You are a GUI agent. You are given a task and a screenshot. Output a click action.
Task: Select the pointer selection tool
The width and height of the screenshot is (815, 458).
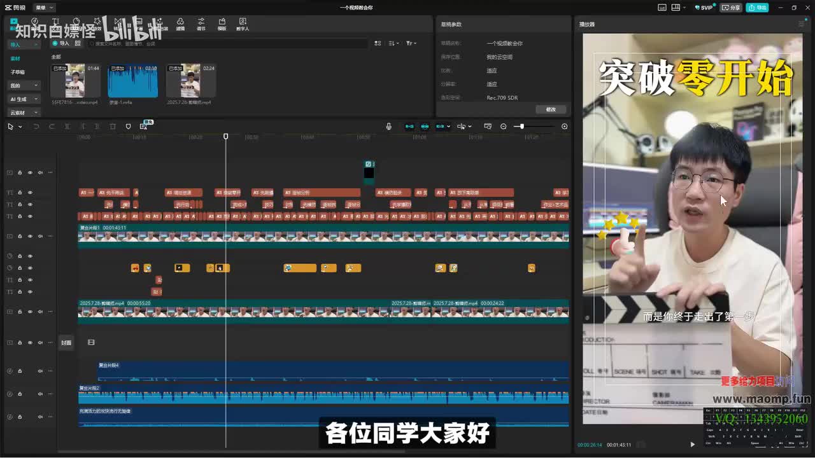click(x=10, y=127)
